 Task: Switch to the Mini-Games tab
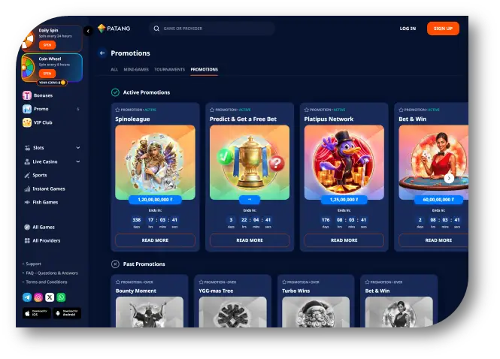(136, 69)
